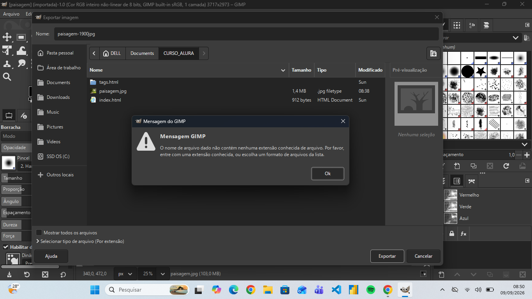Select the Smudge tool in the toolbox

point(21,63)
